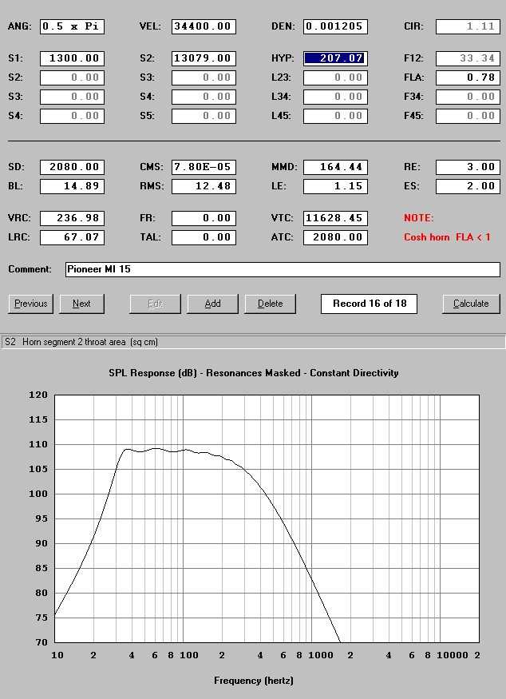506x699 pixels.
Task: Click the VTC field with 11628.45
Action: (x=335, y=218)
